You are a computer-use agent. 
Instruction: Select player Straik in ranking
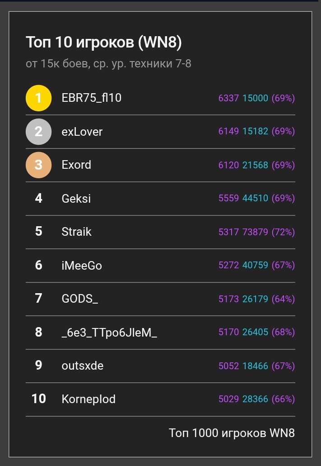[x=76, y=232]
